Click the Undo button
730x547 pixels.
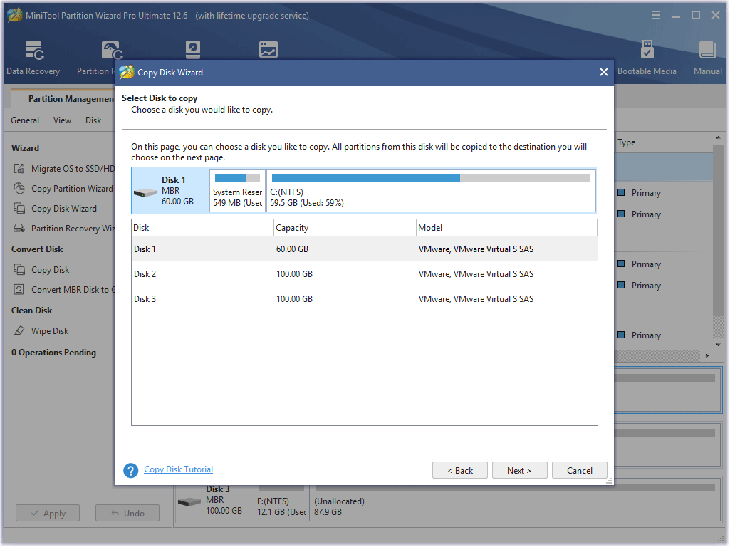[x=127, y=514]
